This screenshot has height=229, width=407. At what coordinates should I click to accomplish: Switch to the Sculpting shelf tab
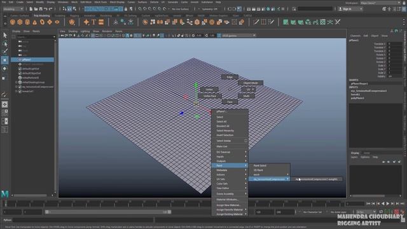click(x=60, y=15)
